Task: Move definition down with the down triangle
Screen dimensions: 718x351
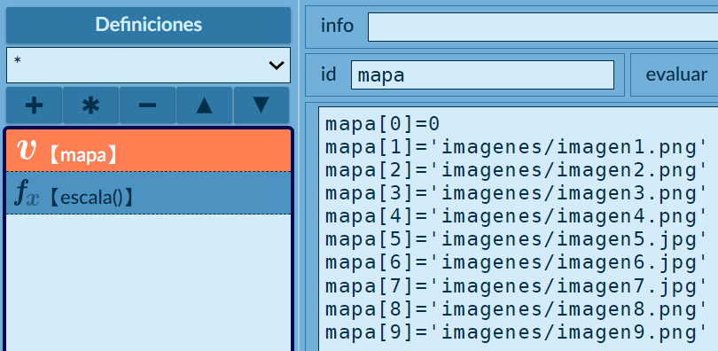Action: pyautogui.click(x=261, y=105)
